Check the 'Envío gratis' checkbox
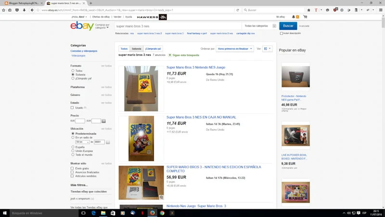This screenshot has width=385, height=217. point(72,168)
